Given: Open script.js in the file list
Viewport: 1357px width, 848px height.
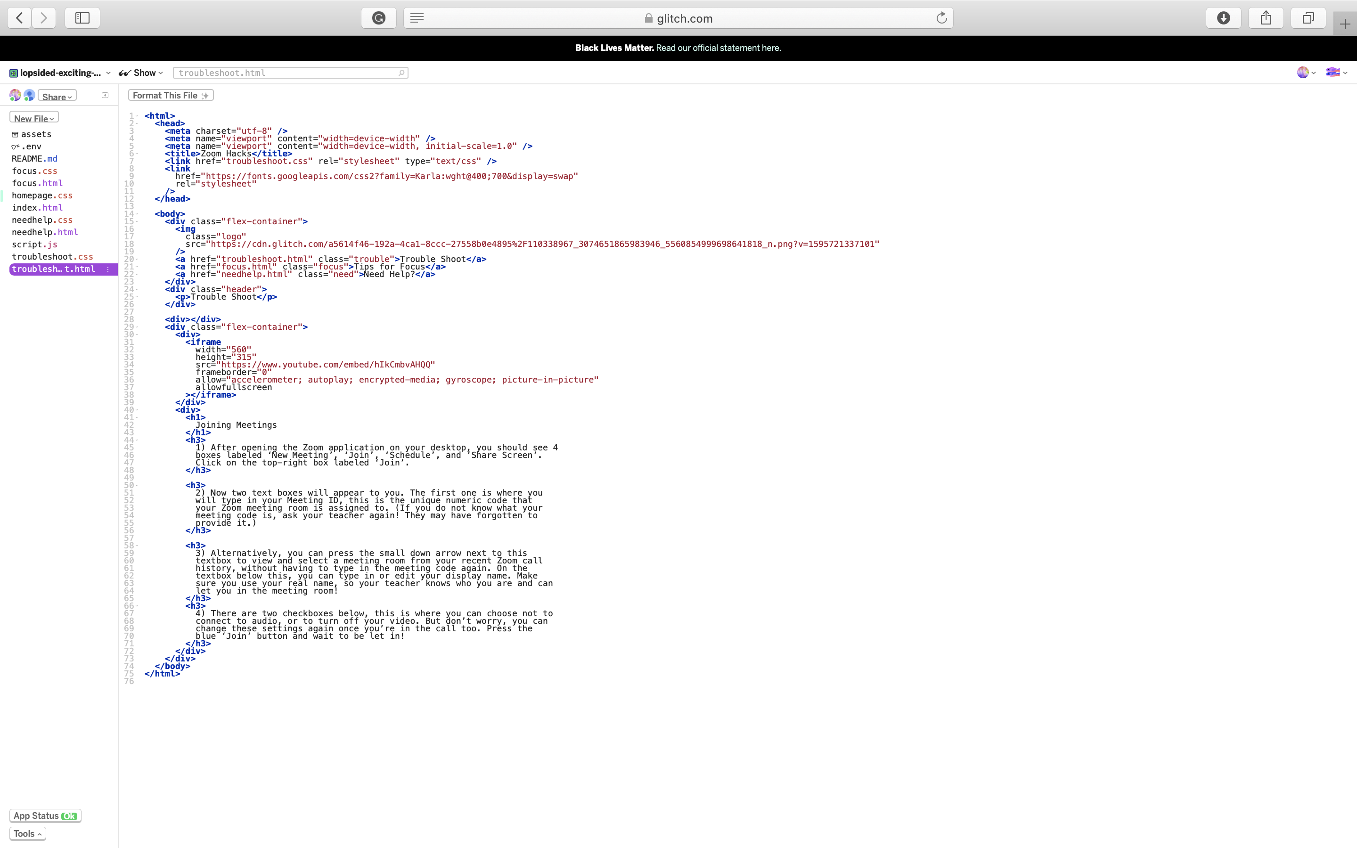Looking at the screenshot, I should [x=34, y=245].
